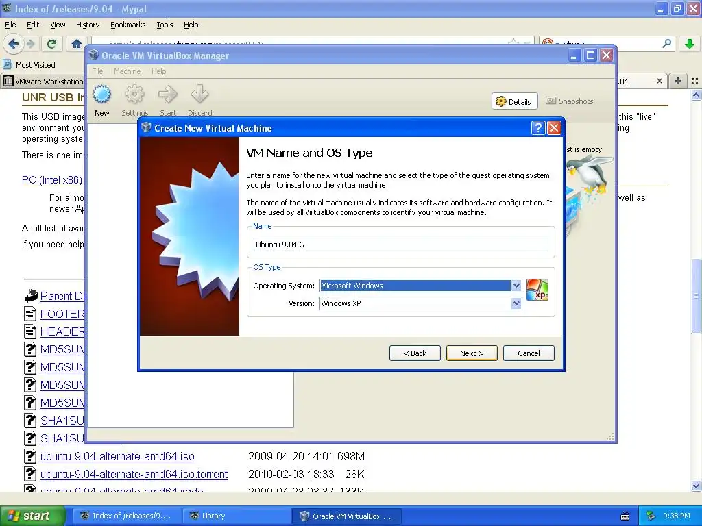This screenshot has height=526, width=702.
Task: Click the New virtual machine icon
Action: tap(101, 95)
